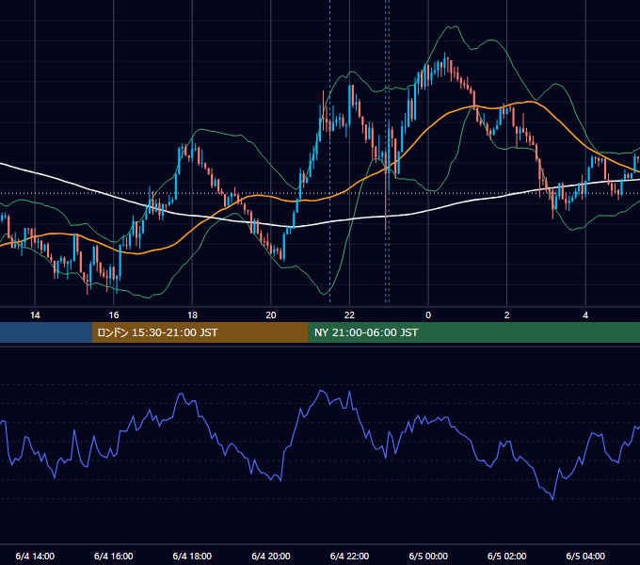Select hour label 20 on price chart axis
This screenshot has width=640, height=565.
click(271, 315)
